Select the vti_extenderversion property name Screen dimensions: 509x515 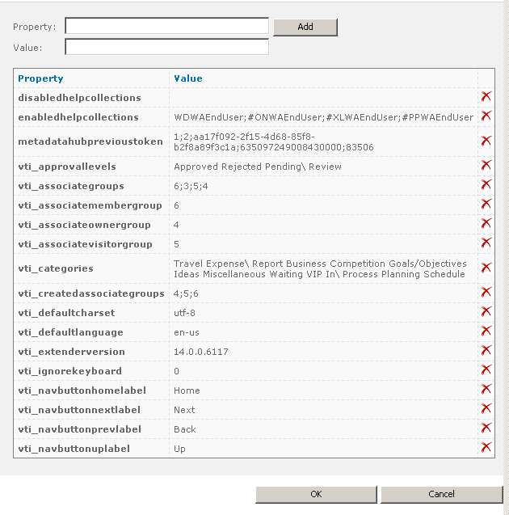(71, 352)
